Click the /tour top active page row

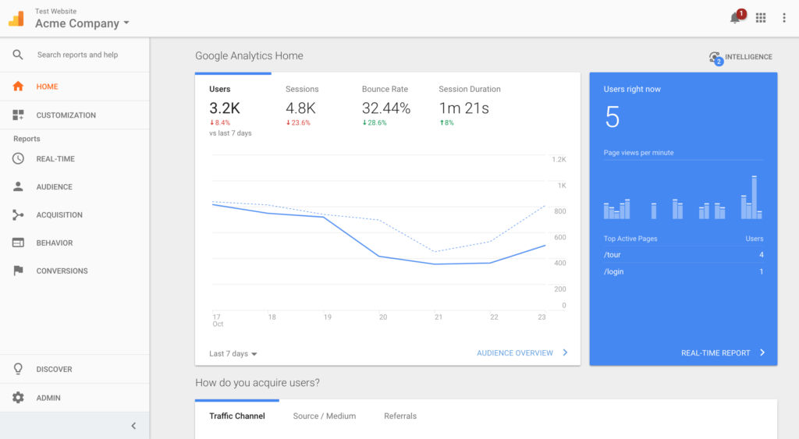click(x=683, y=255)
